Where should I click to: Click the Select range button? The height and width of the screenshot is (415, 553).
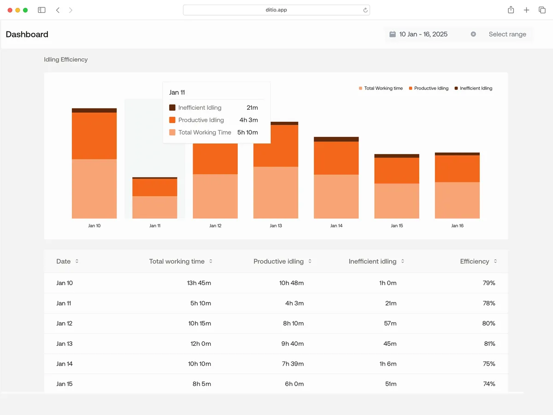507,34
